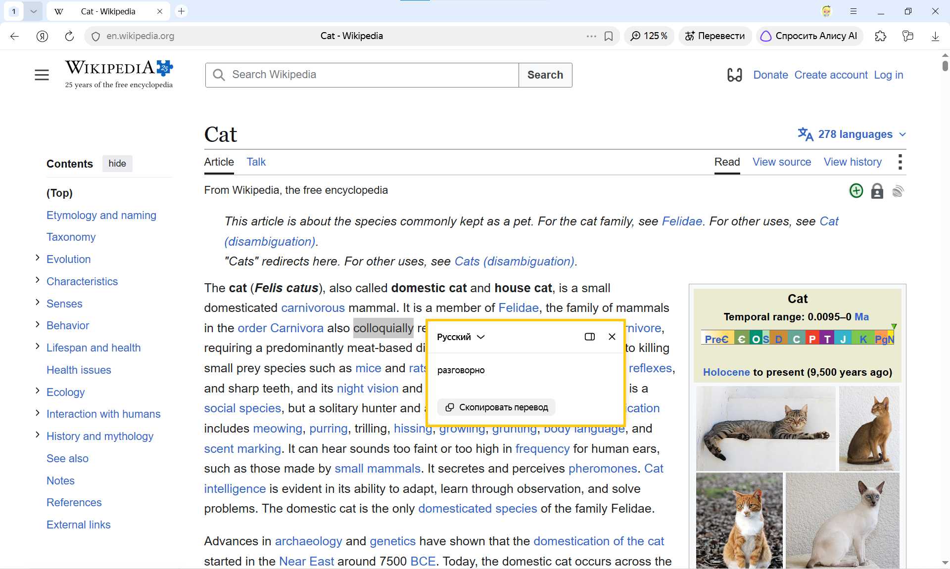Click the Felidae link in hatnote

coord(682,221)
